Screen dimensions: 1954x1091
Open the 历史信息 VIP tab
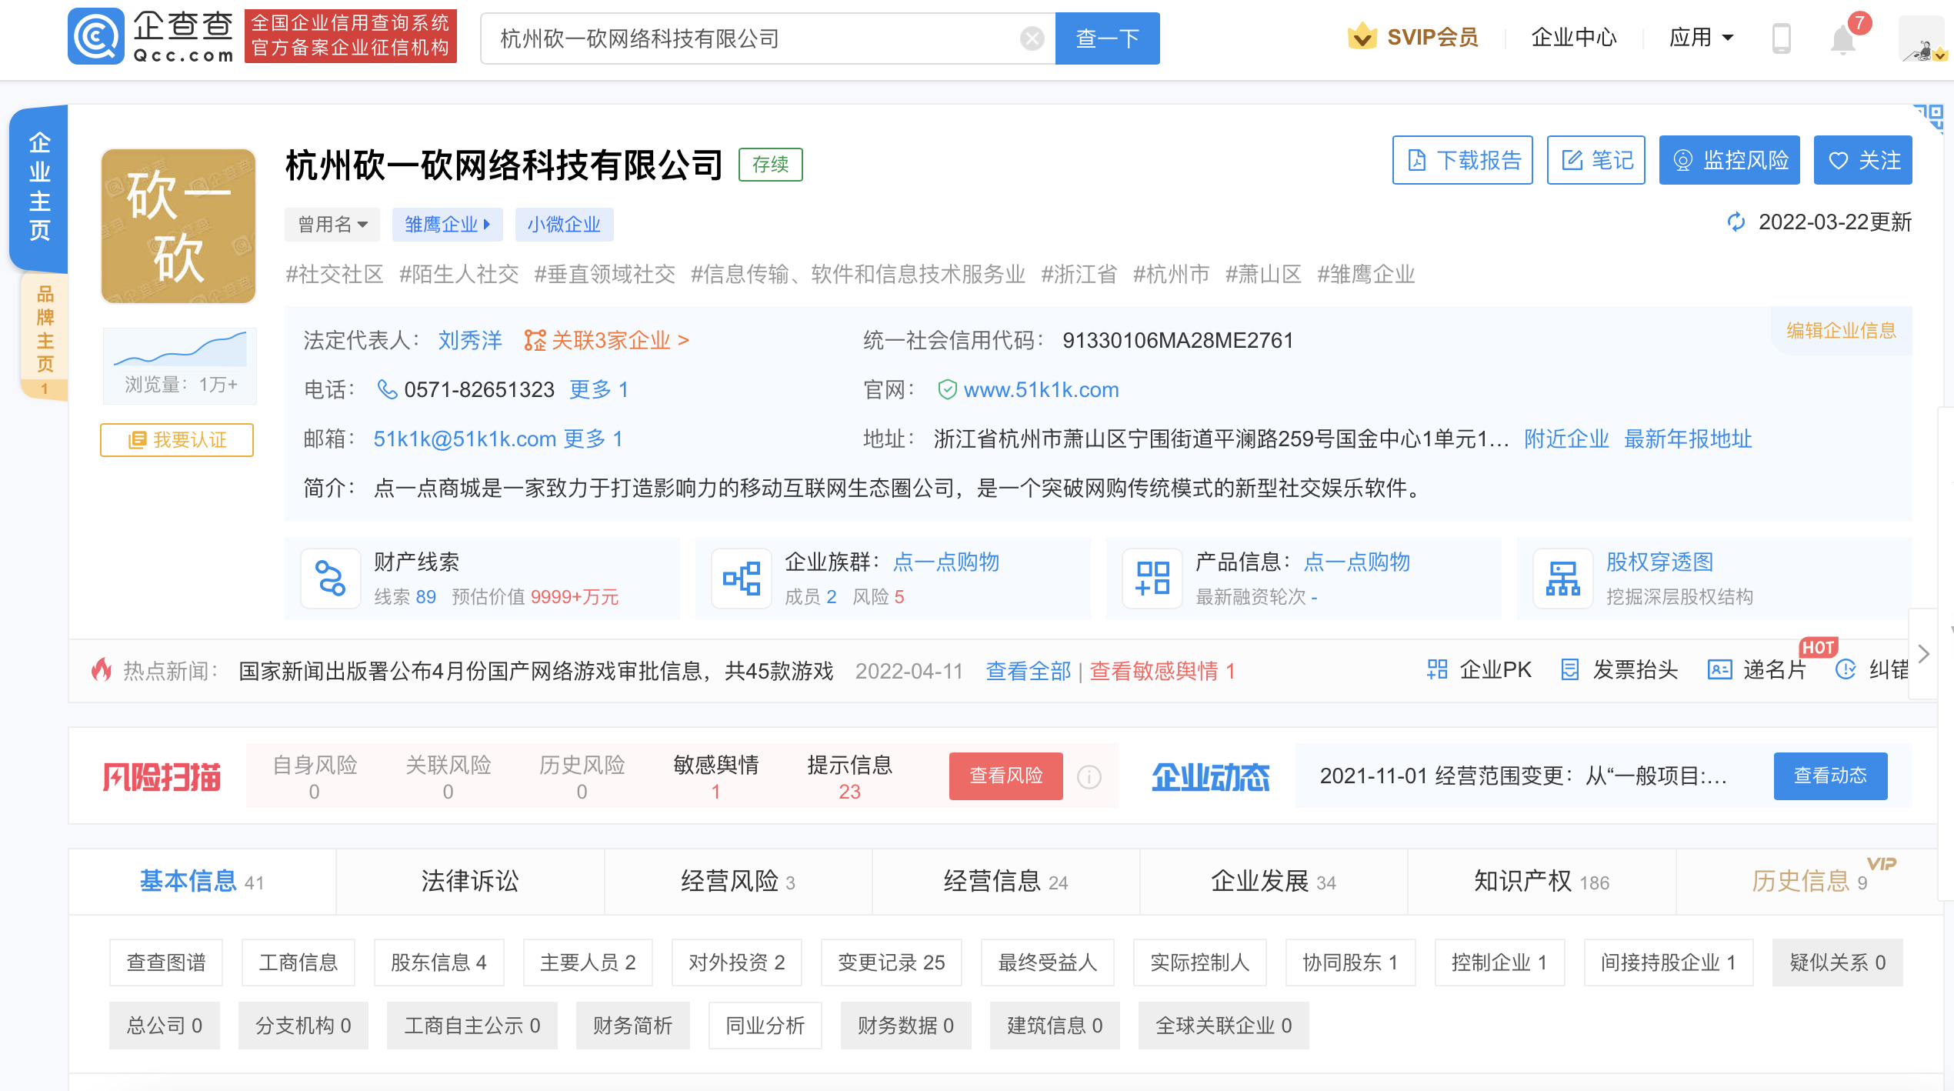click(x=1809, y=882)
